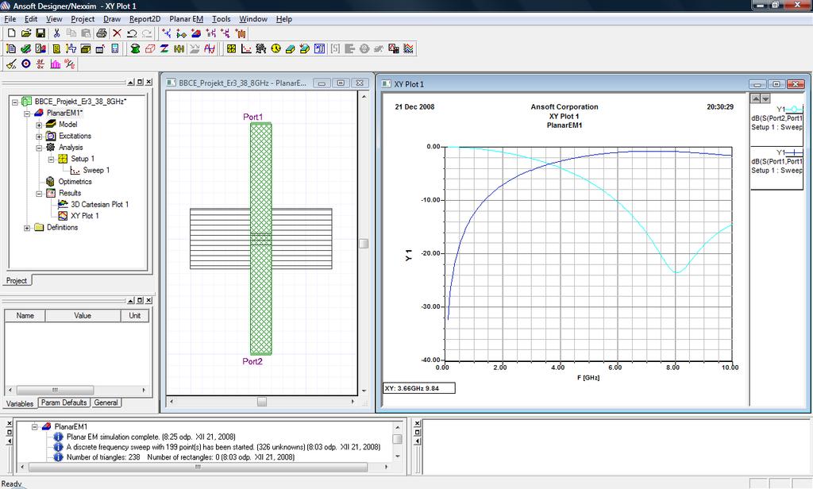Screen dimensions: 813x489
Task: Open the Report2D menu
Action: [144, 19]
